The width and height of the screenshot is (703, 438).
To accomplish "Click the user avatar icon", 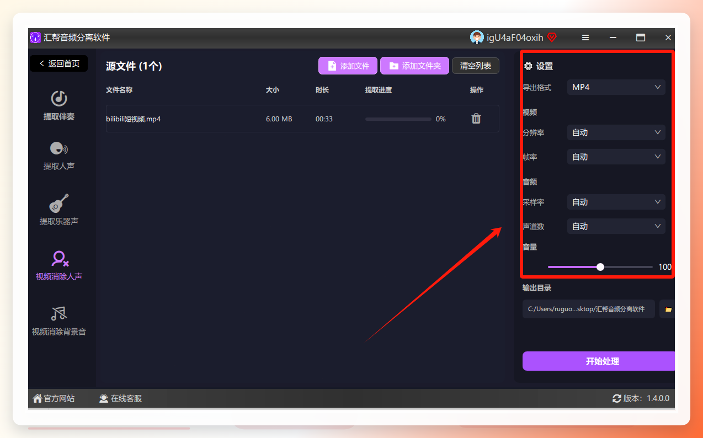I will (477, 38).
